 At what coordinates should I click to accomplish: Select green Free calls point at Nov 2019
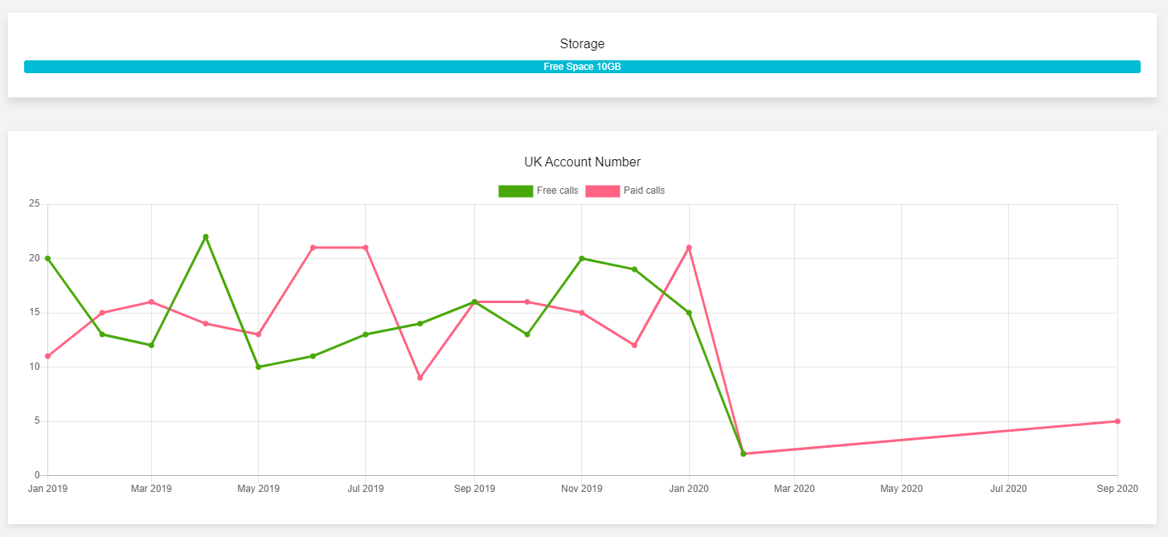point(581,259)
